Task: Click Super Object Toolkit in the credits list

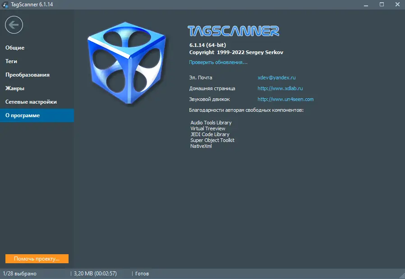Action: (x=212, y=140)
